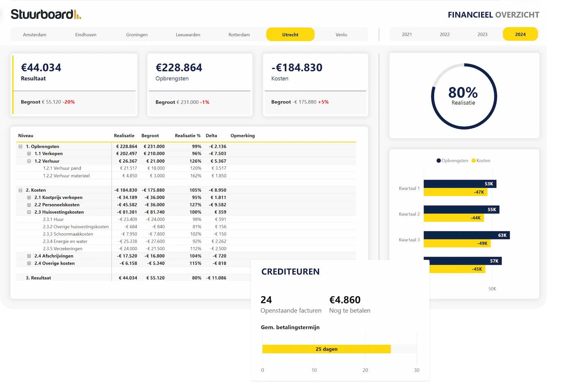Select the 2.3.2 Overige huisvestingskosten row
569x383 pixels.
pyautogui.click(x=186, y=226)
